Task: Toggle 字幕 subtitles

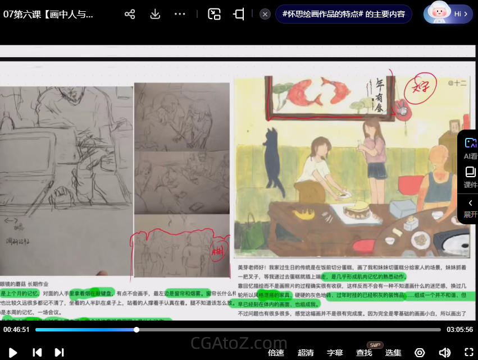Action: tap(335, 353)
